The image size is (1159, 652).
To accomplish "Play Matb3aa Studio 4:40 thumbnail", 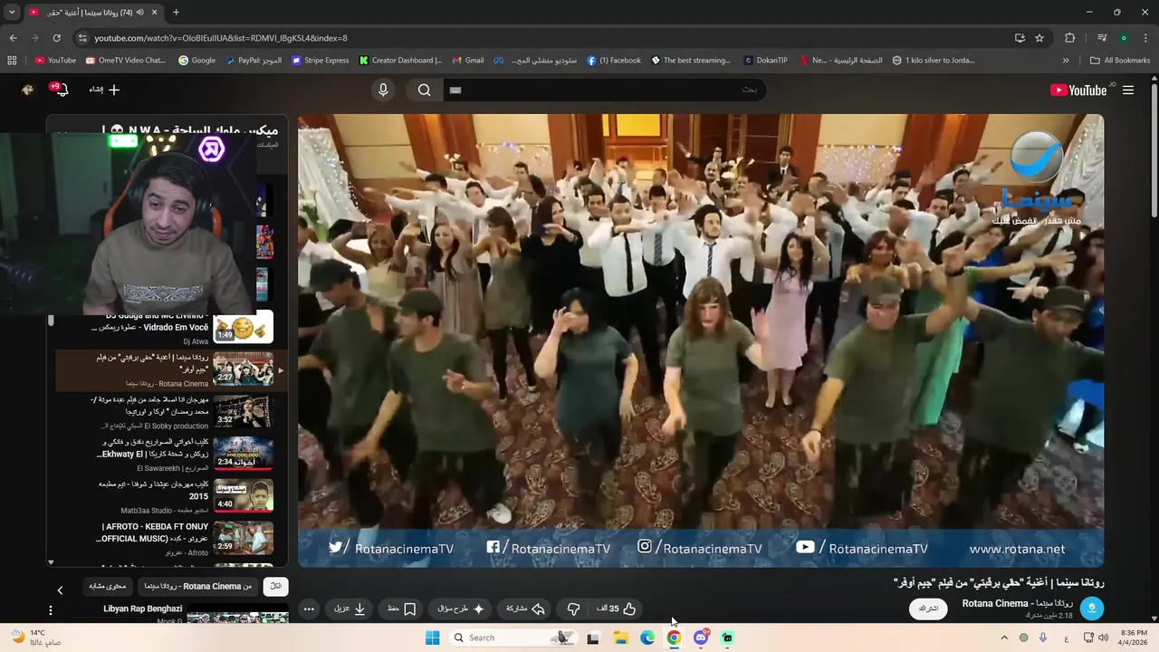I will 243,495.
